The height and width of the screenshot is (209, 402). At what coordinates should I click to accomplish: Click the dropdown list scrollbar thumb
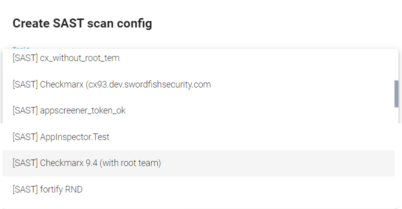[396, 93]
